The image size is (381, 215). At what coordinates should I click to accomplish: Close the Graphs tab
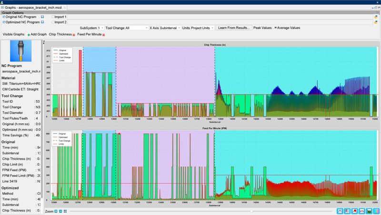tap(65, 8)
